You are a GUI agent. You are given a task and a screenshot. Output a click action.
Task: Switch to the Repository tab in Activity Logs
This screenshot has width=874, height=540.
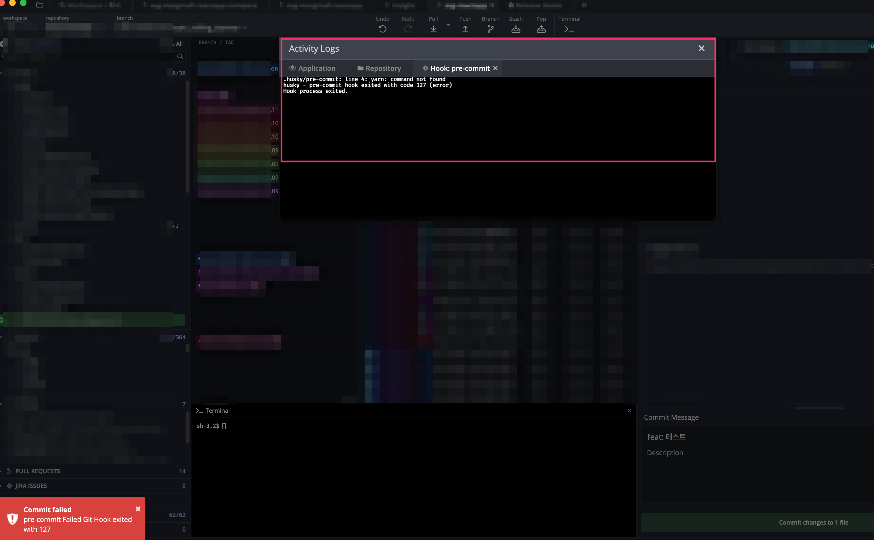(x=379, y=68)
